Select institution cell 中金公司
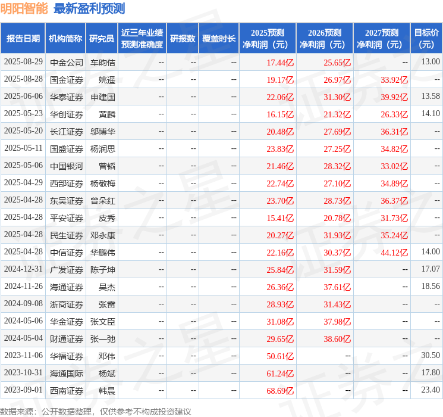 tap(67, 63)
